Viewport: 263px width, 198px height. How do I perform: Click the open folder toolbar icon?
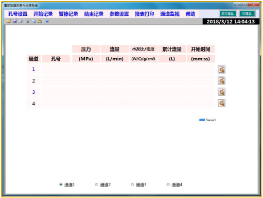tap(9, 21)
